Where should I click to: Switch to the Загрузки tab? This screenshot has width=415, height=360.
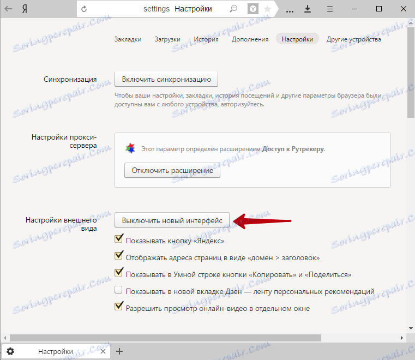click(x=167, y=39)
